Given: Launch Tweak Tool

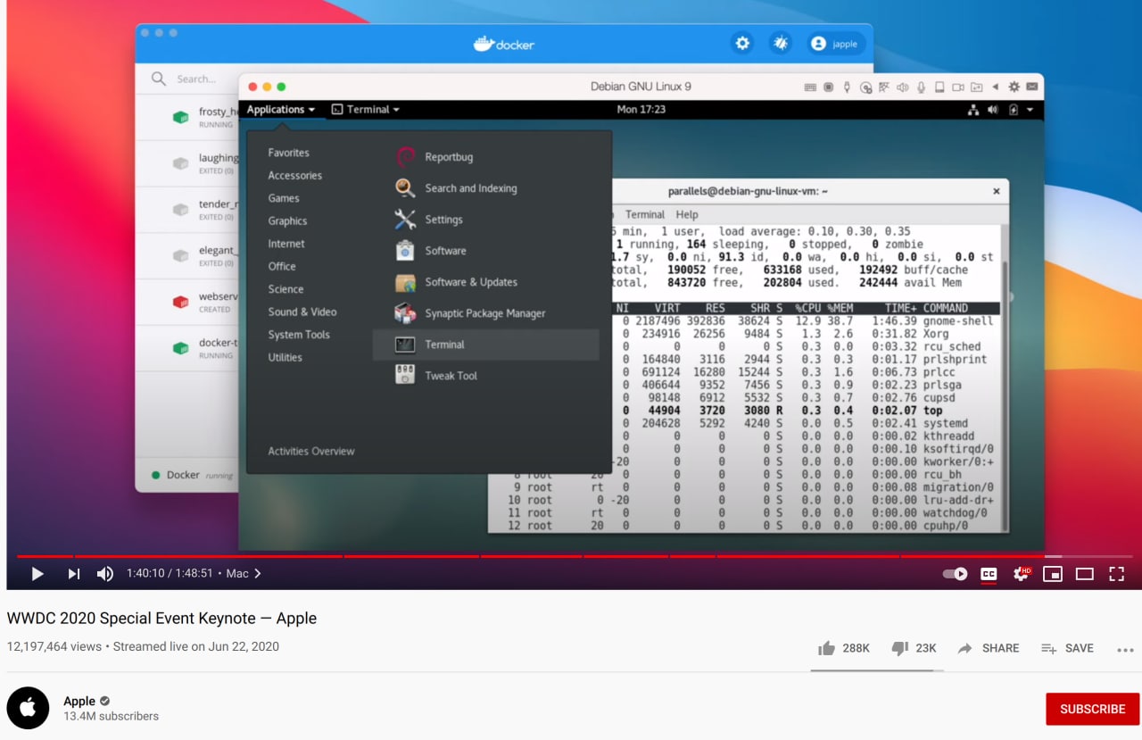Looking at the screenshot, I should [485, 376].
